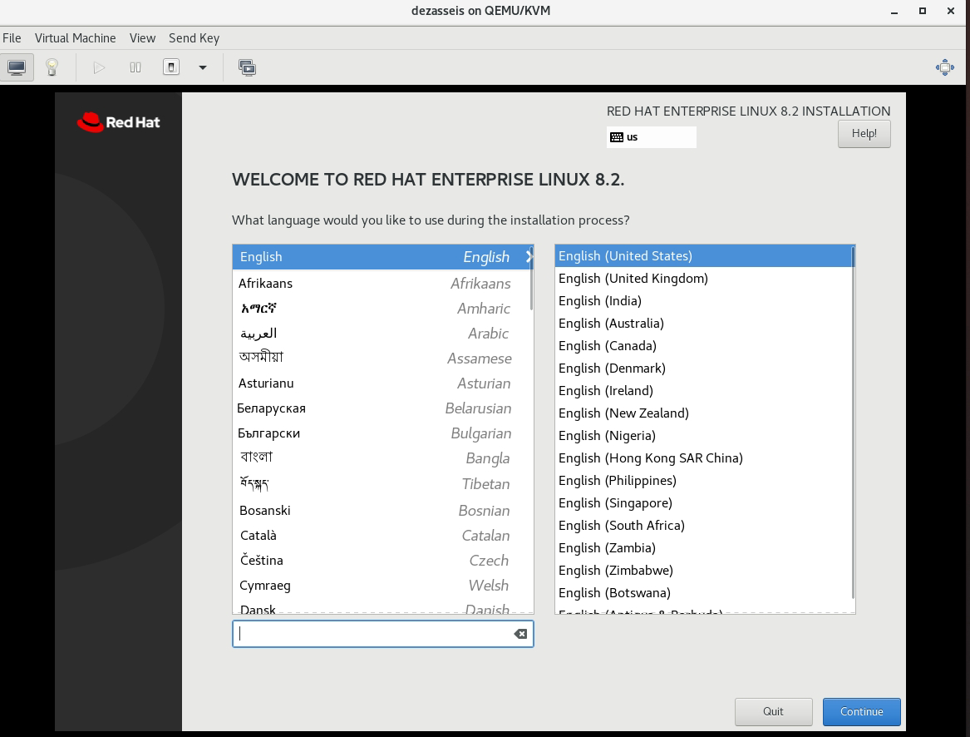Open shutdown options dropdown arrow
This screenshot has height=737, width=970.
click(x=202, y=67)
